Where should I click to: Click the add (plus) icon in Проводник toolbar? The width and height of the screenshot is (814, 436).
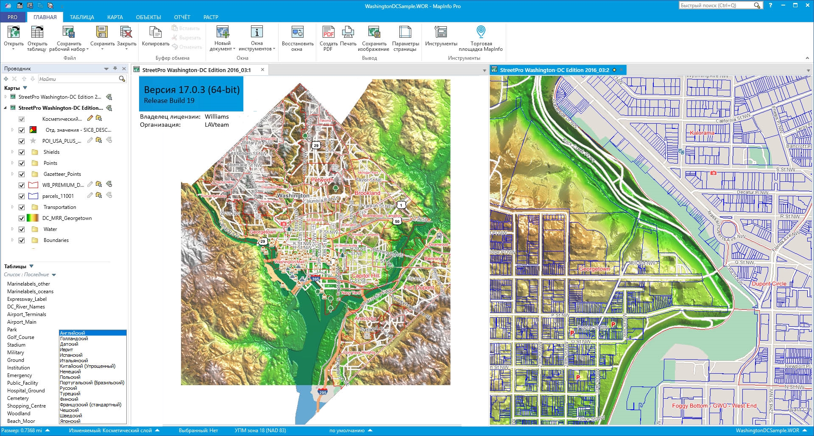click(6, 79)
